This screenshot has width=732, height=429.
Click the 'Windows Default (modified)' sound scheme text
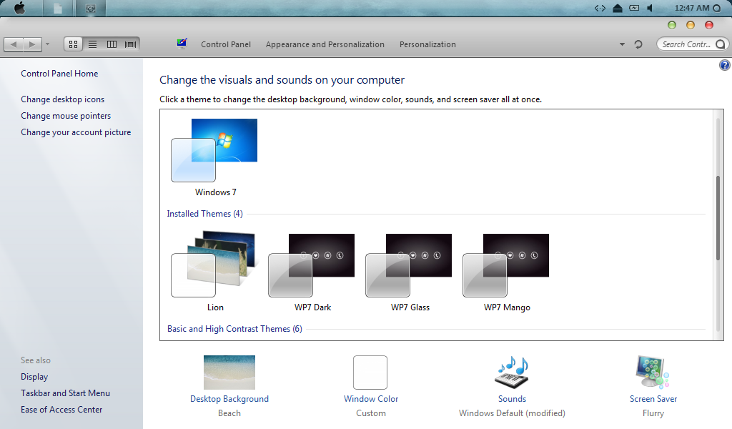512,413
